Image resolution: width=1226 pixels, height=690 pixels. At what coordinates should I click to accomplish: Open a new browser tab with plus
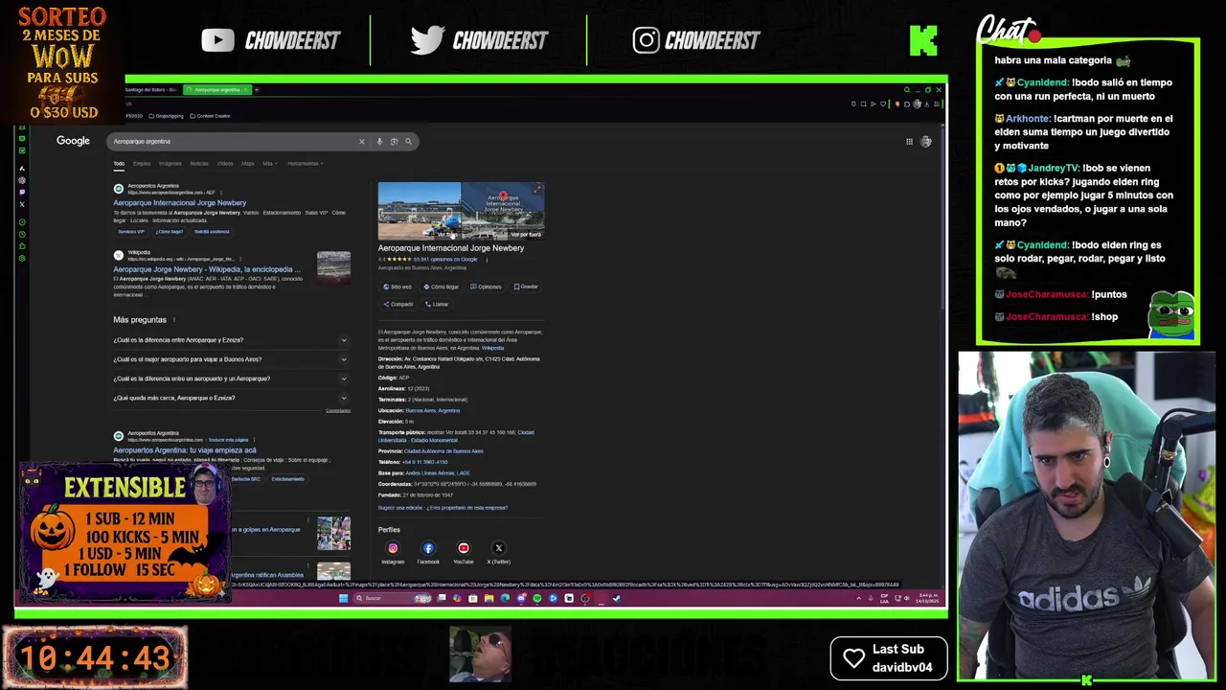[x=257, y=90]
